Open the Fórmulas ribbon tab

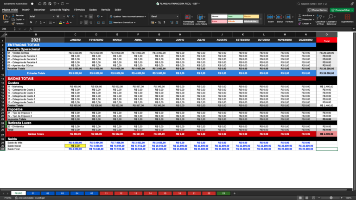pos(79,10)
